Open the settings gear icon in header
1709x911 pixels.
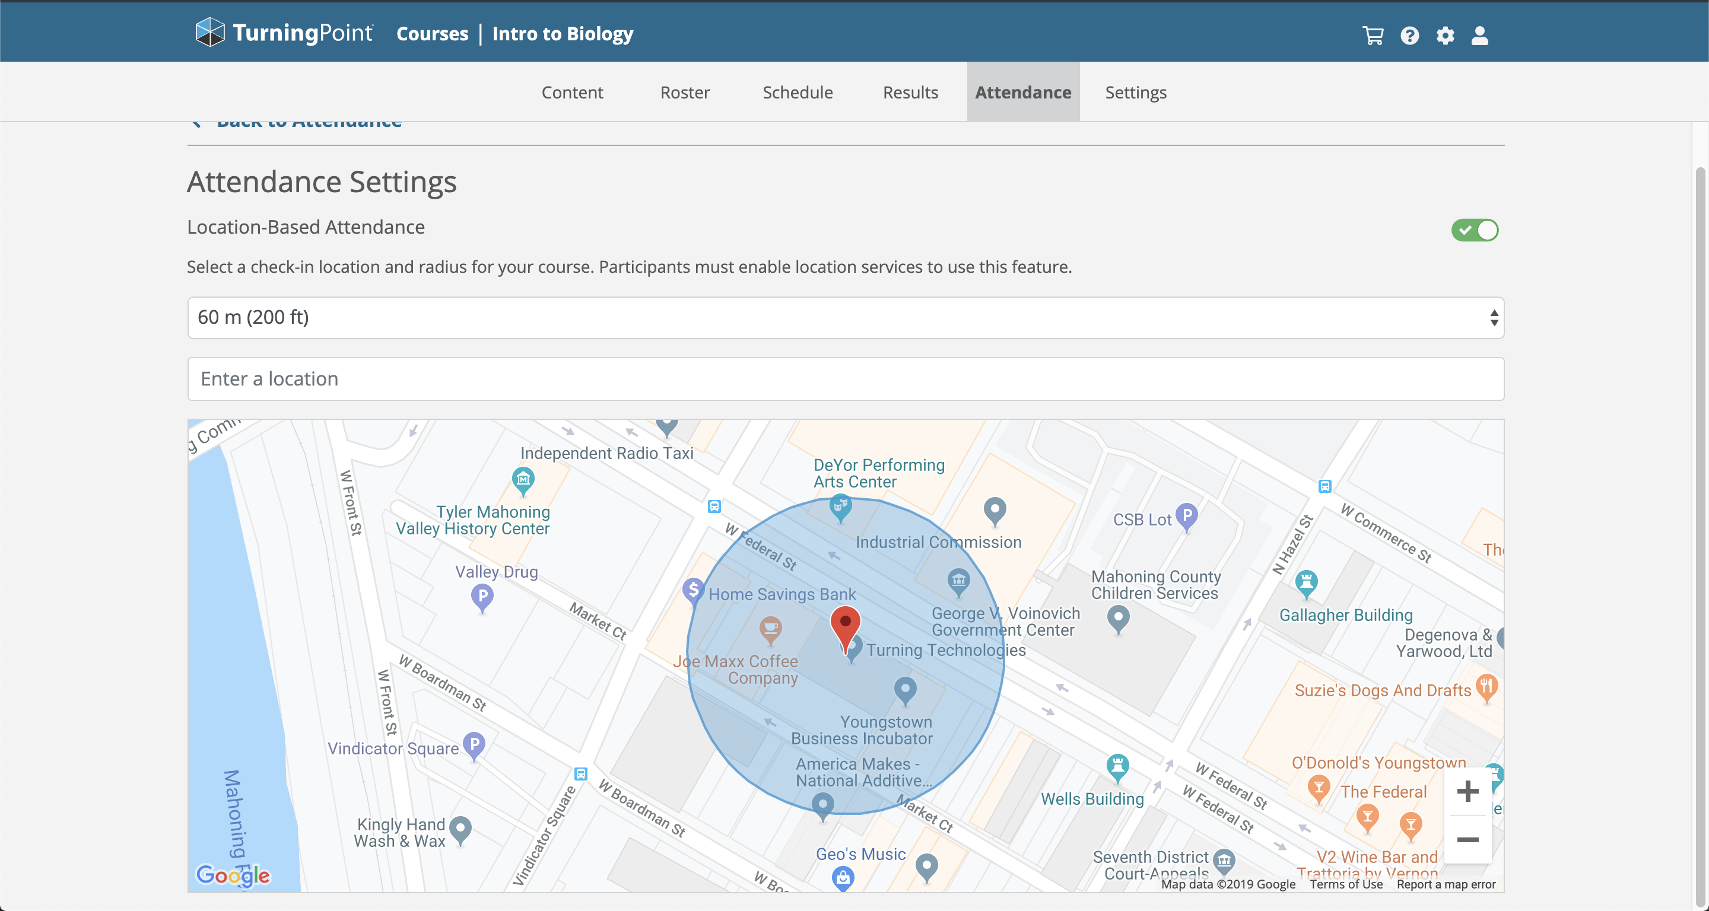pyautogui.click(x=1445, y=35)
